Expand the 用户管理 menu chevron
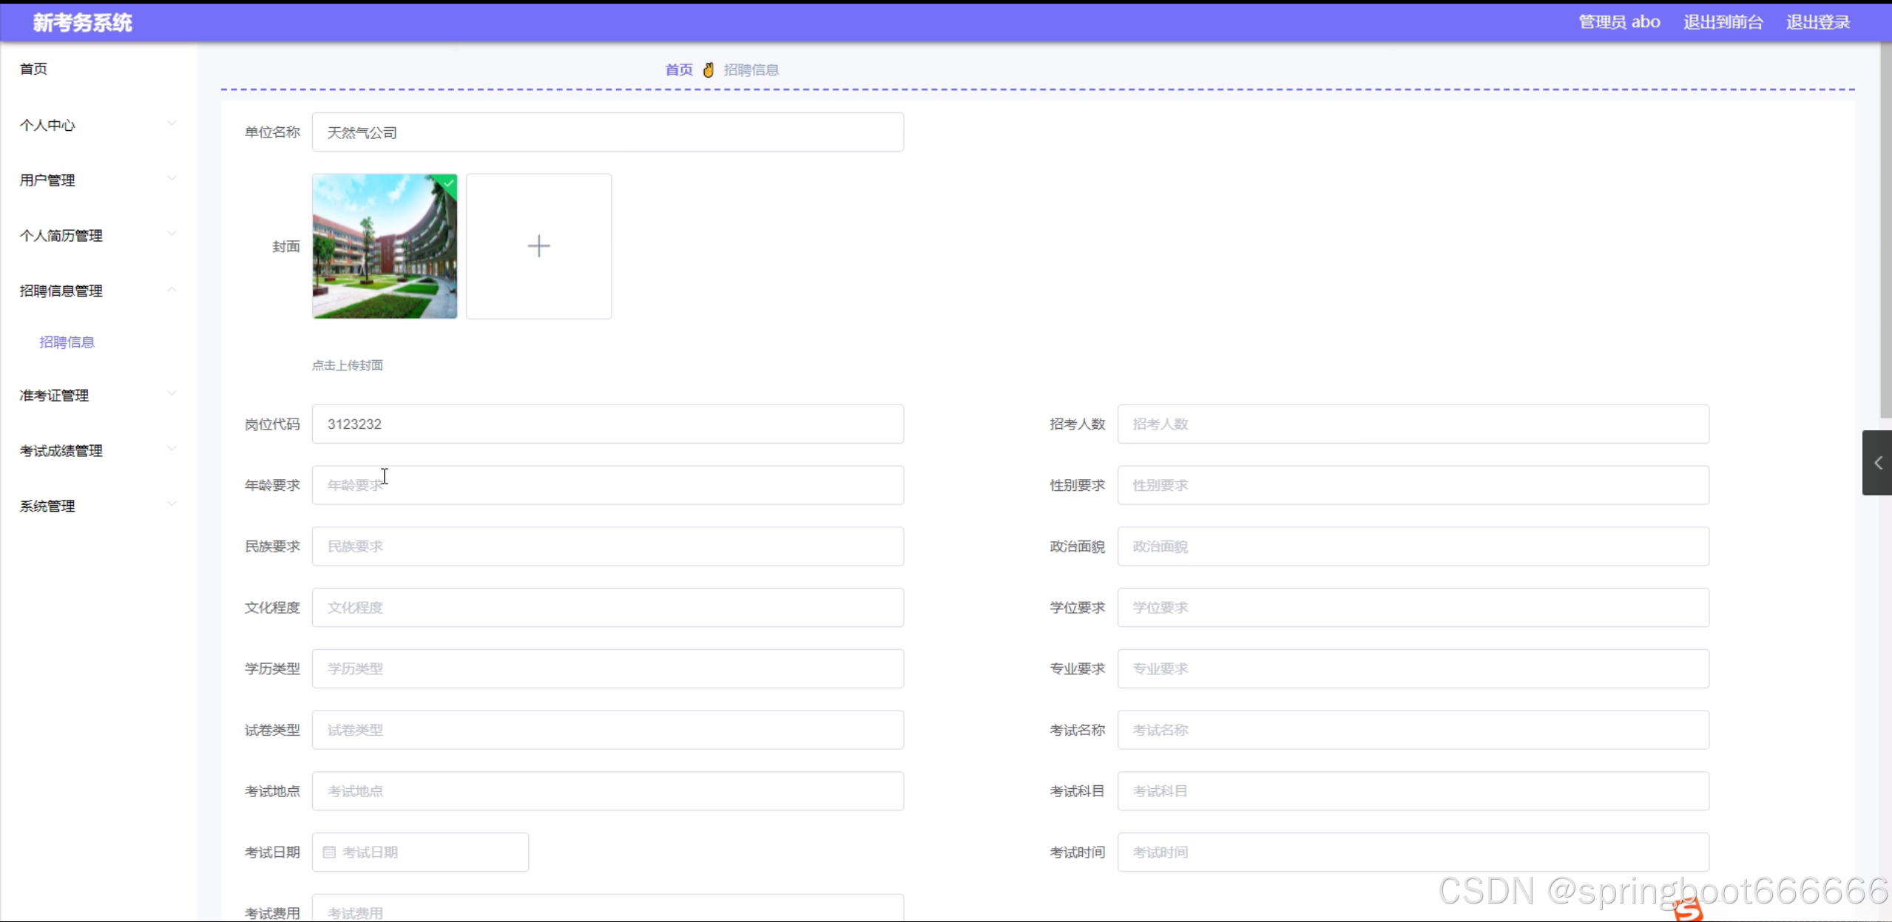This screenshot has height=922, width=1892. pyautogui.click(x=172, y=178)
